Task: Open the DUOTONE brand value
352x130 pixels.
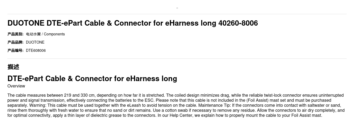Action: click(x=35, y=42)
